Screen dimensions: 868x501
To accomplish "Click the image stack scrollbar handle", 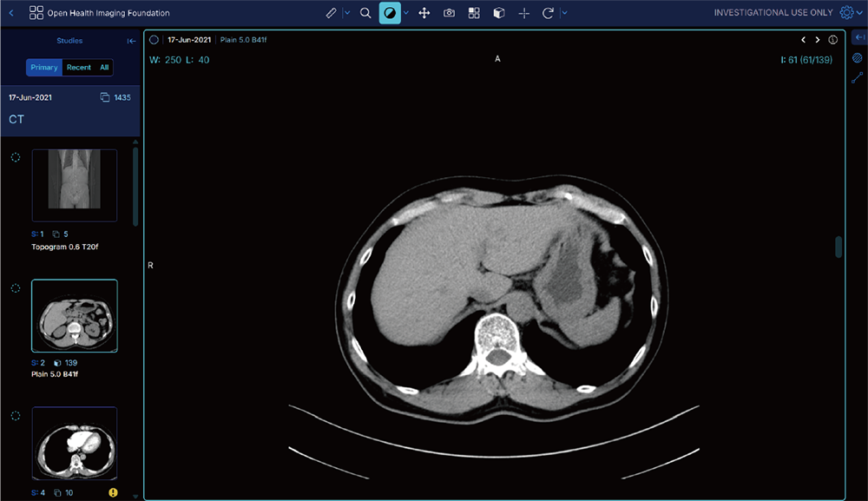I will click(838, 247).
